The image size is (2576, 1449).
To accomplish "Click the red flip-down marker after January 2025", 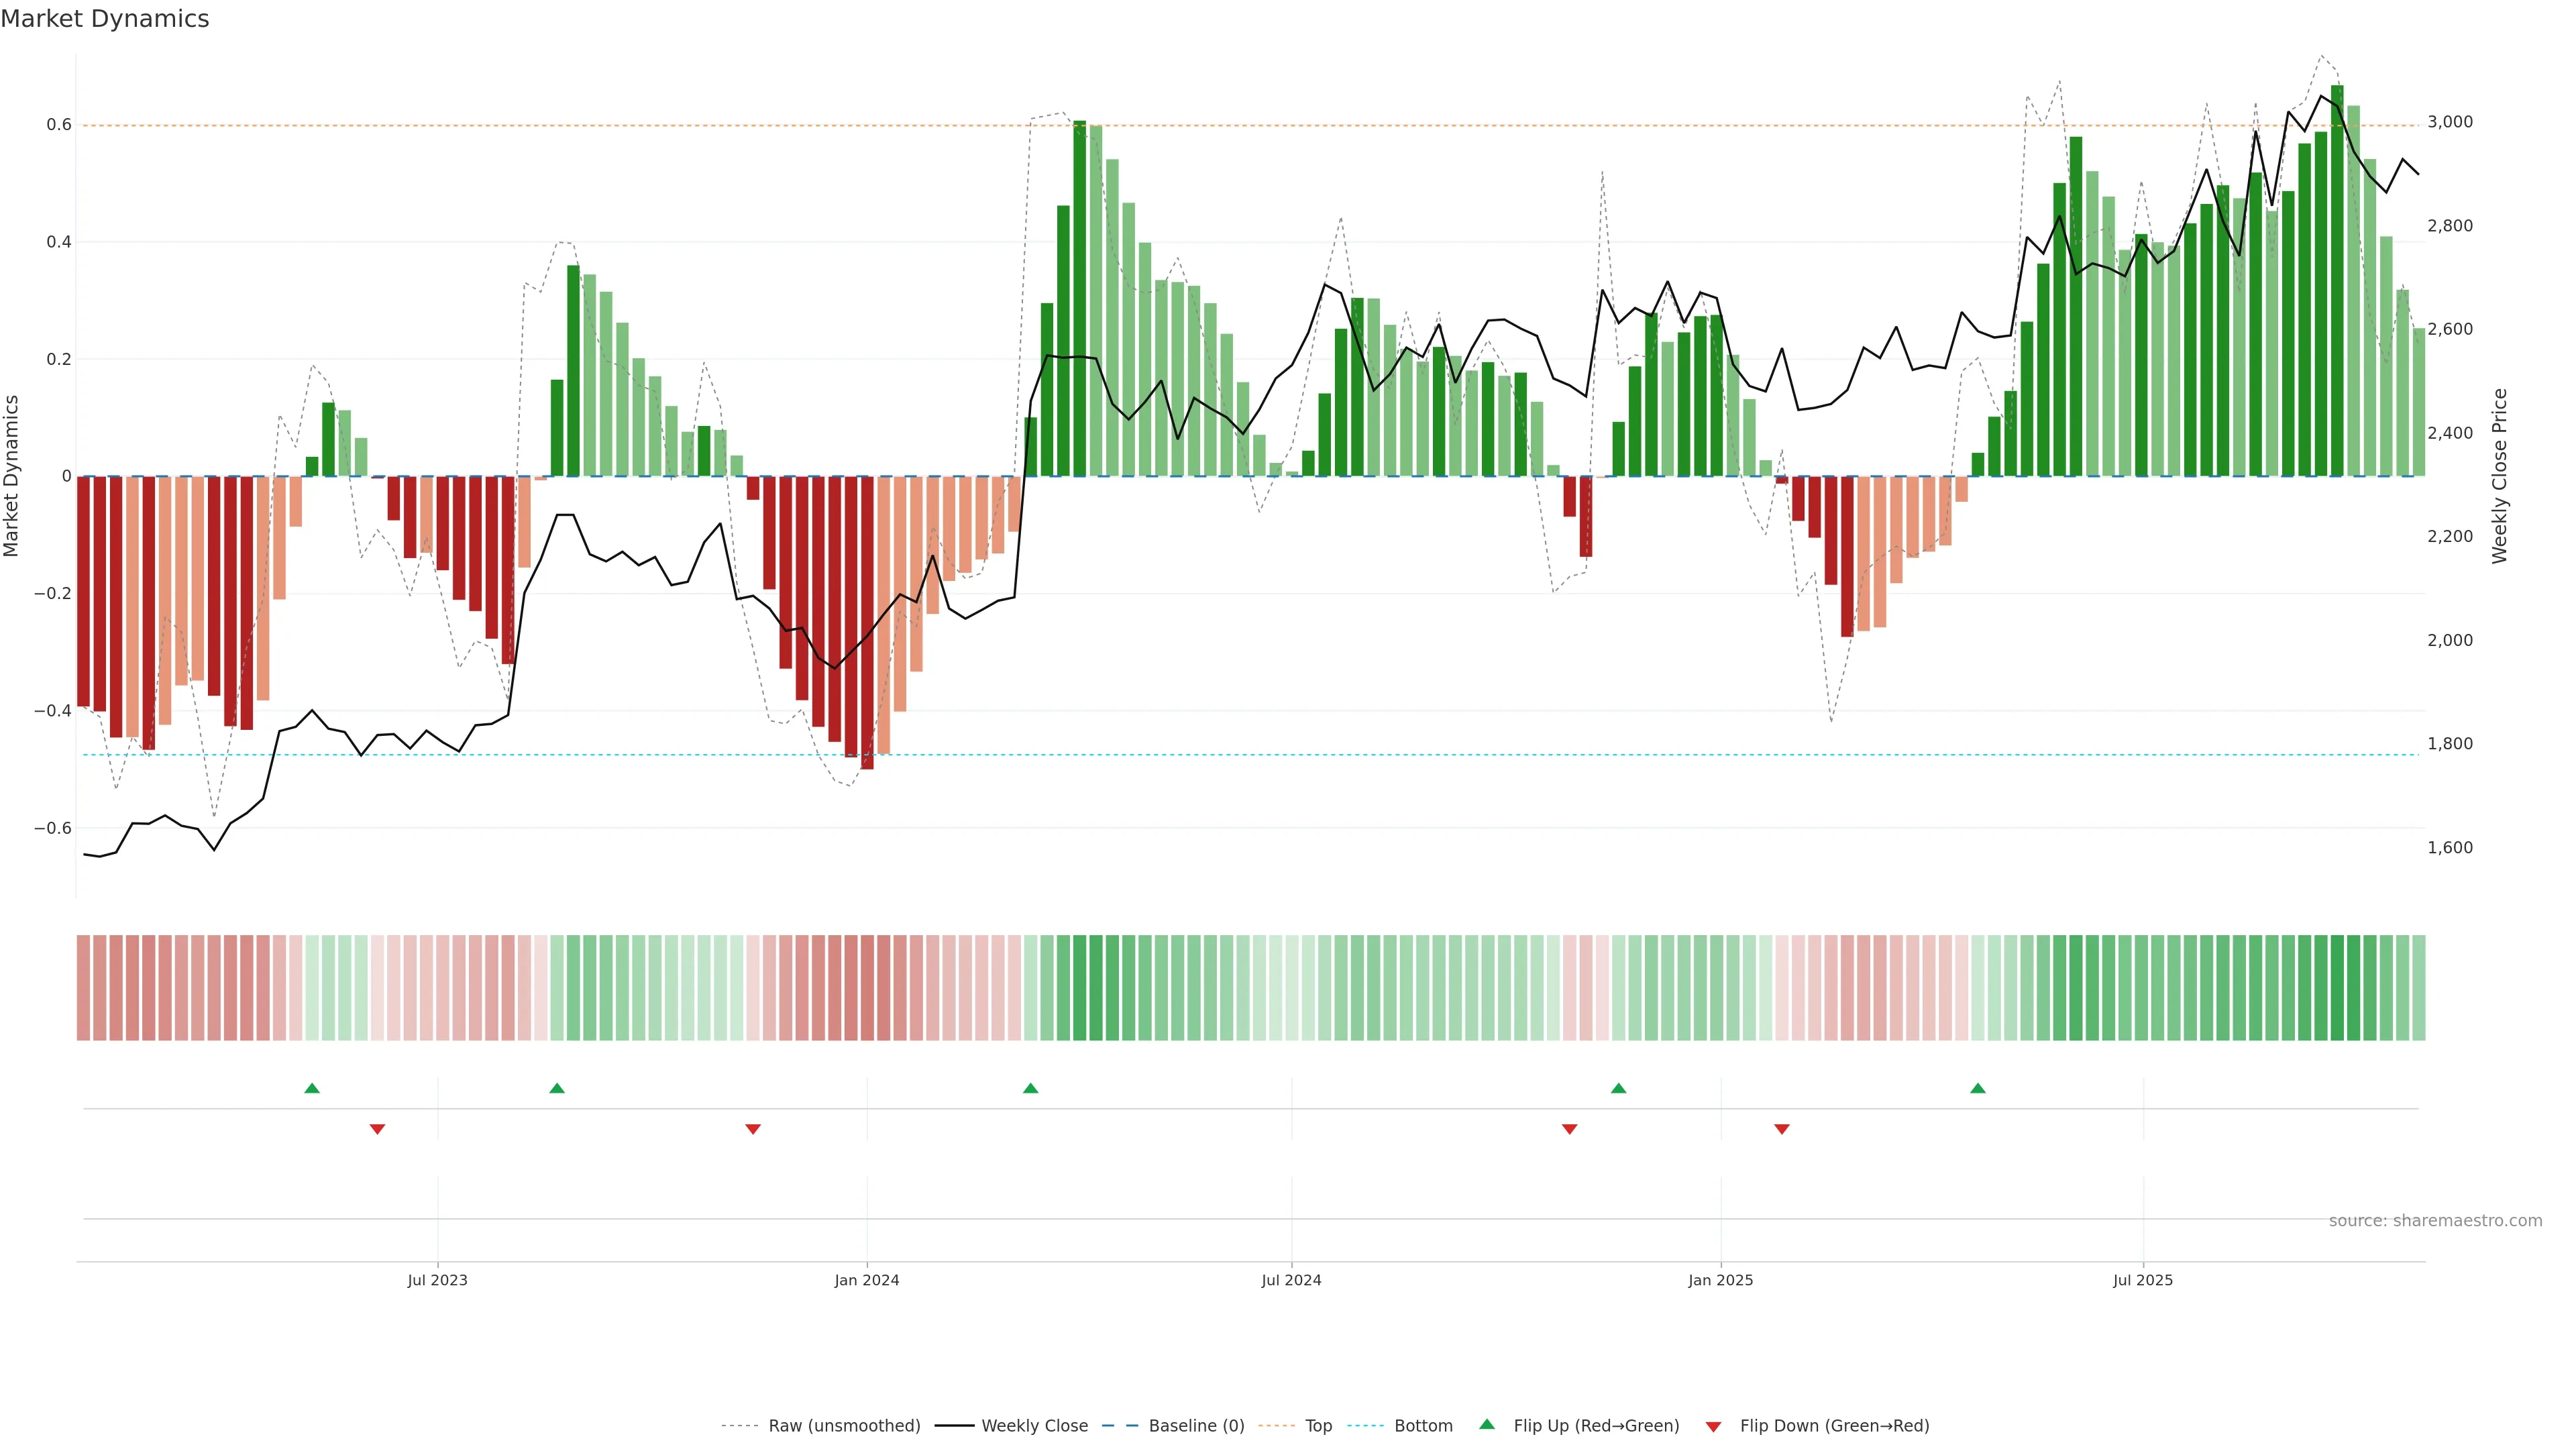I will pyautogui.click(x=1782, y=1129).
